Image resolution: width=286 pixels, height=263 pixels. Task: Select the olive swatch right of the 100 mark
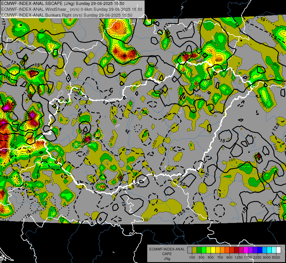(195, 250)
